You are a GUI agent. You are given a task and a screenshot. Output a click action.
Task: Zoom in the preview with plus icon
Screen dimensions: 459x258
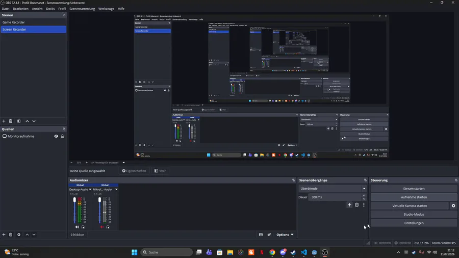tap(86, 162)
